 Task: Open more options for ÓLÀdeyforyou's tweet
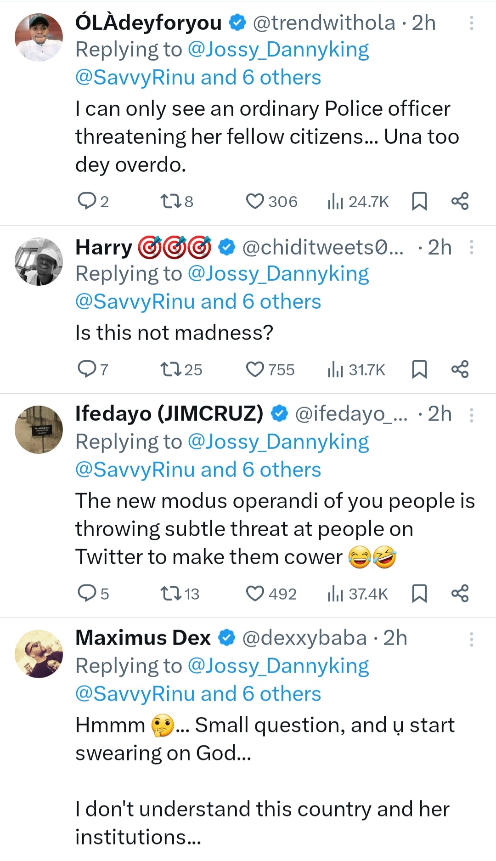[471, 23]
